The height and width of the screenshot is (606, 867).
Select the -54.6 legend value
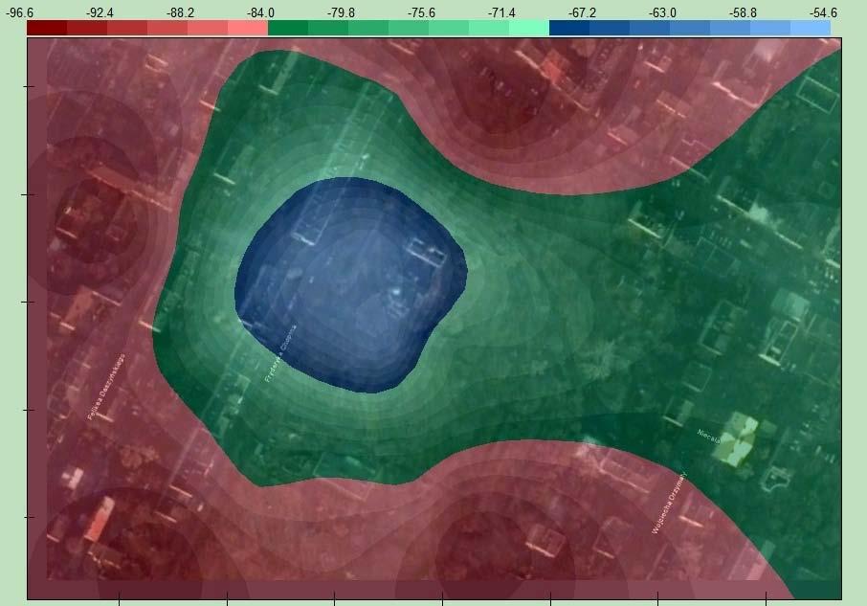[823, 12]
